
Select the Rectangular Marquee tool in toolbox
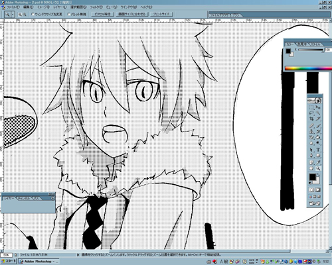coord(311,107)
